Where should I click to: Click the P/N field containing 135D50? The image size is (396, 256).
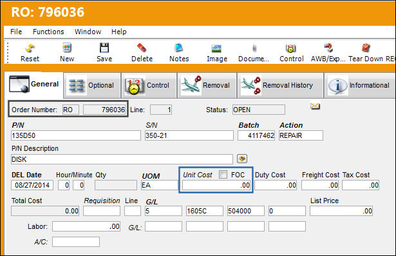click(76, 135)
